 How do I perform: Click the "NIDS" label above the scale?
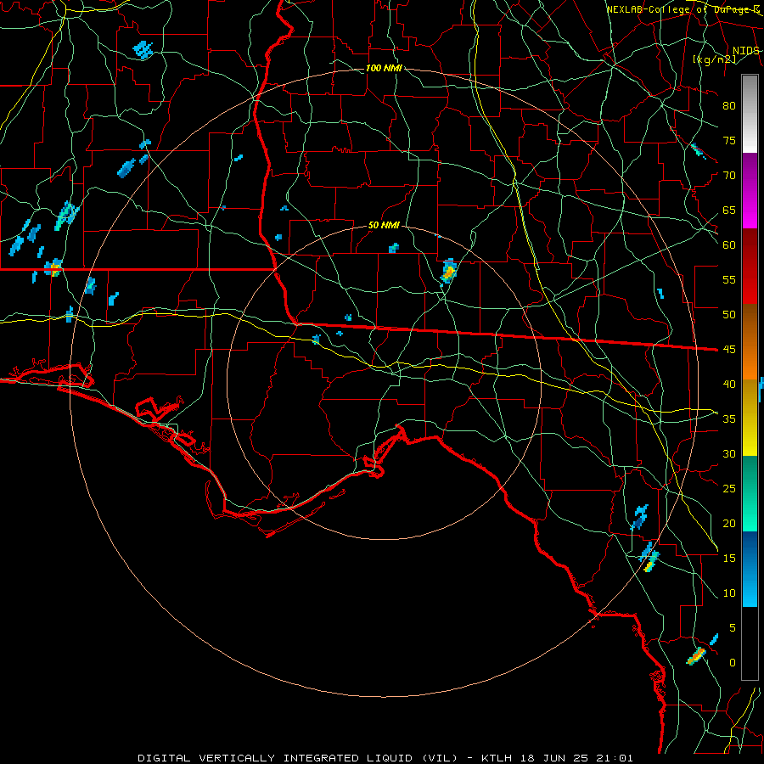pos(745,51)
